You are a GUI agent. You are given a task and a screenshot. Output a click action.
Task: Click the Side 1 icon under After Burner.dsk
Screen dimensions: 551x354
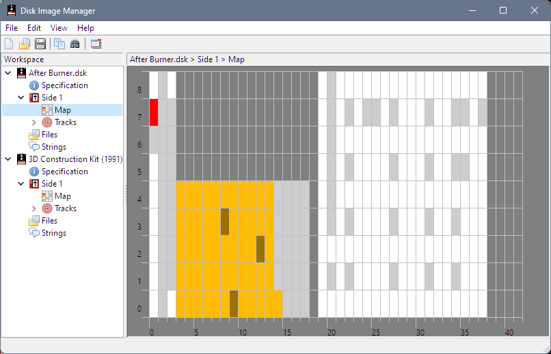[34, 98]
